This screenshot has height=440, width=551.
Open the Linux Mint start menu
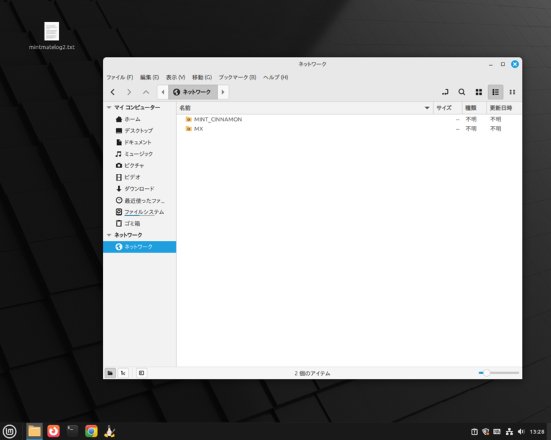[x=10, y=431]
